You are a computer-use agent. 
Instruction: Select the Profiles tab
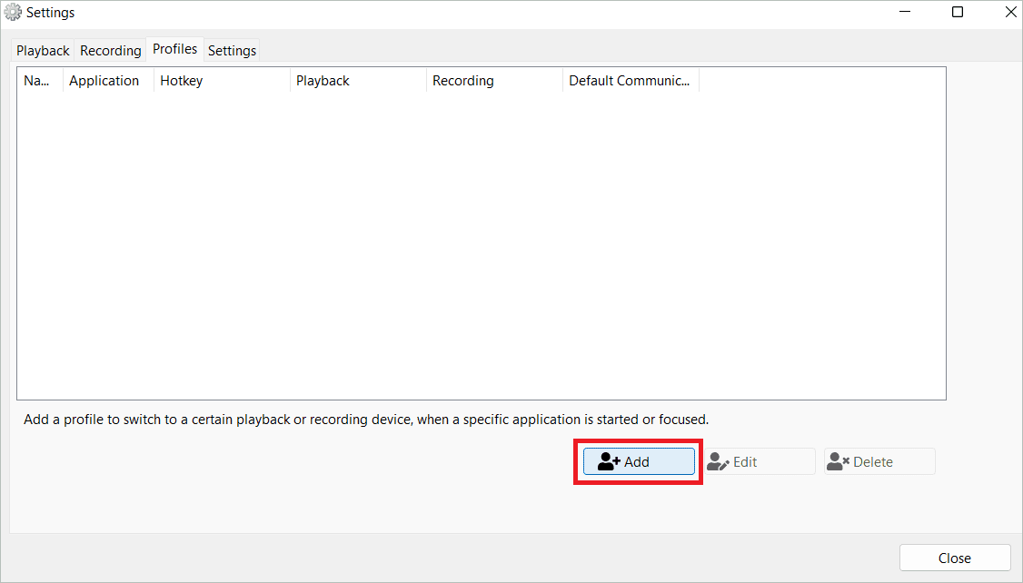click(x=174, y=49)
